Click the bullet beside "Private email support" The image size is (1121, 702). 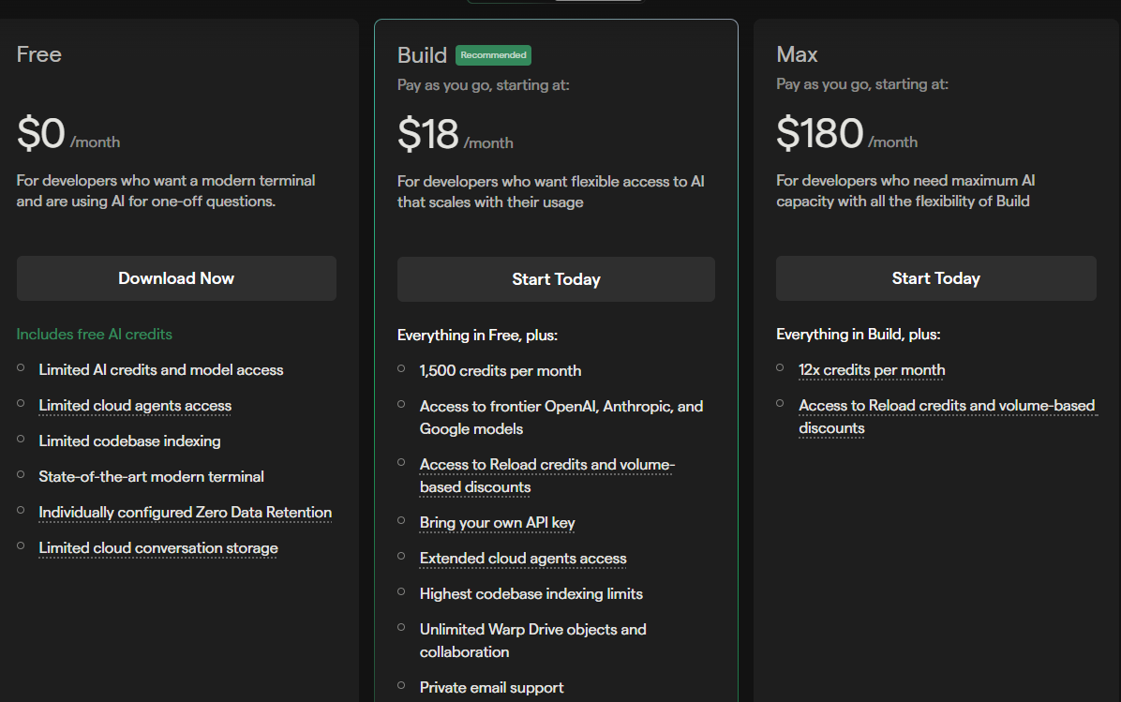[401, 684]
